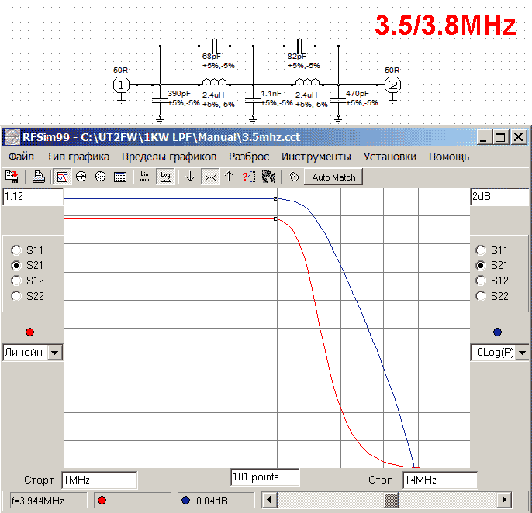The image size is (532, 513).
Task: Click the red marker value readout 1
Action: [x=132, y=501]
